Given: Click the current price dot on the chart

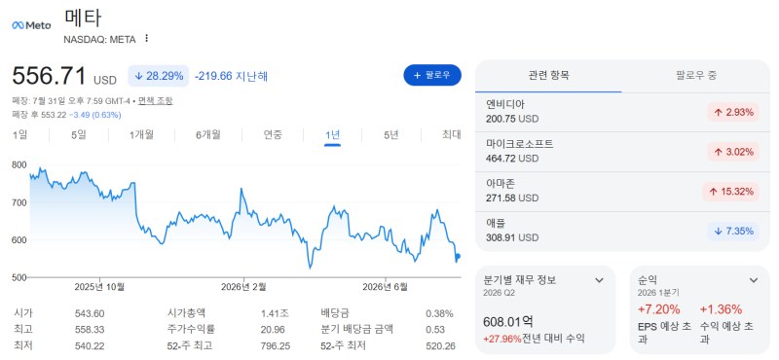Looking at the screenshot, I should (x=458, y=256).
